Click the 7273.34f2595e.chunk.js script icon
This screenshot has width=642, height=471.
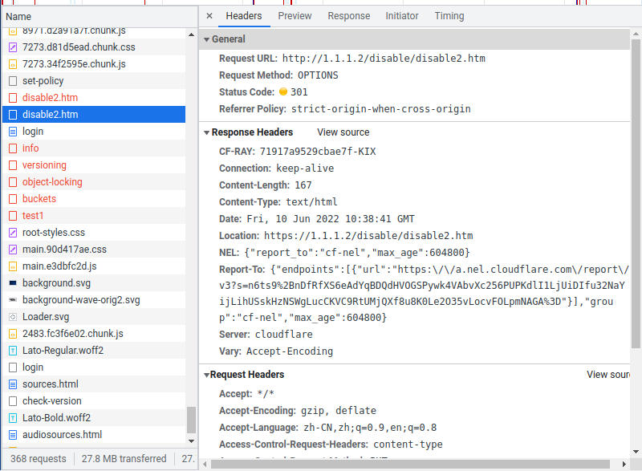pos(13,64)
